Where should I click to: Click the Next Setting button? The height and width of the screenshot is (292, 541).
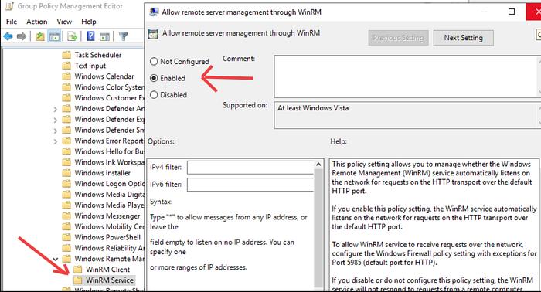(464, 38)
